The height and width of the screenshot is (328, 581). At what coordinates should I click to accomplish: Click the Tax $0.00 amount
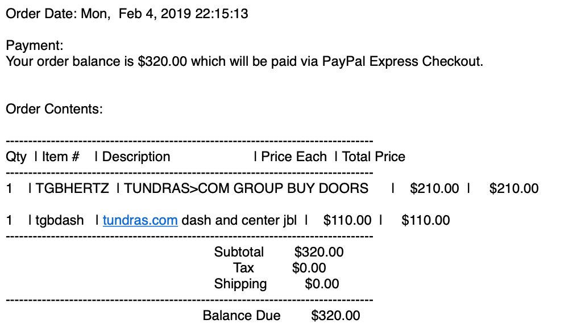point(309,268)
